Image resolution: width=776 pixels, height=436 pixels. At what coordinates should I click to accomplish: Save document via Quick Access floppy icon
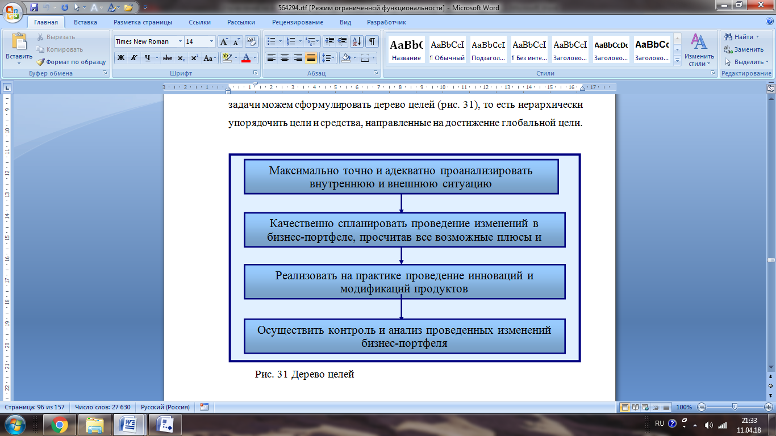[34, 8]
